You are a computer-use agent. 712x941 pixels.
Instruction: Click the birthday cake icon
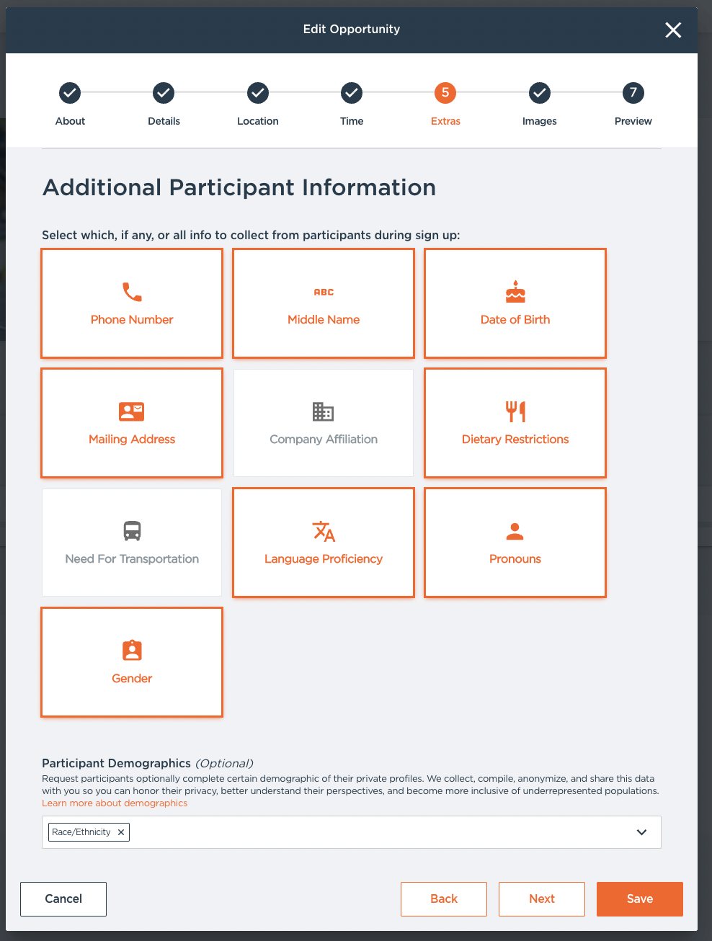point(515,292)
